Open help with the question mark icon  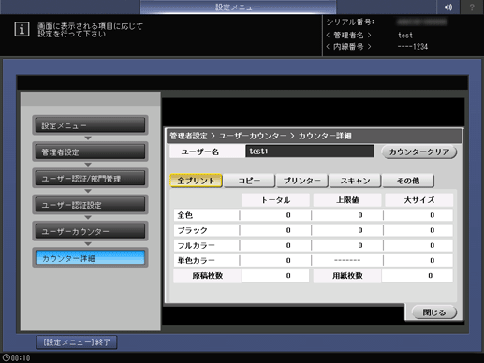pos(472,7)
